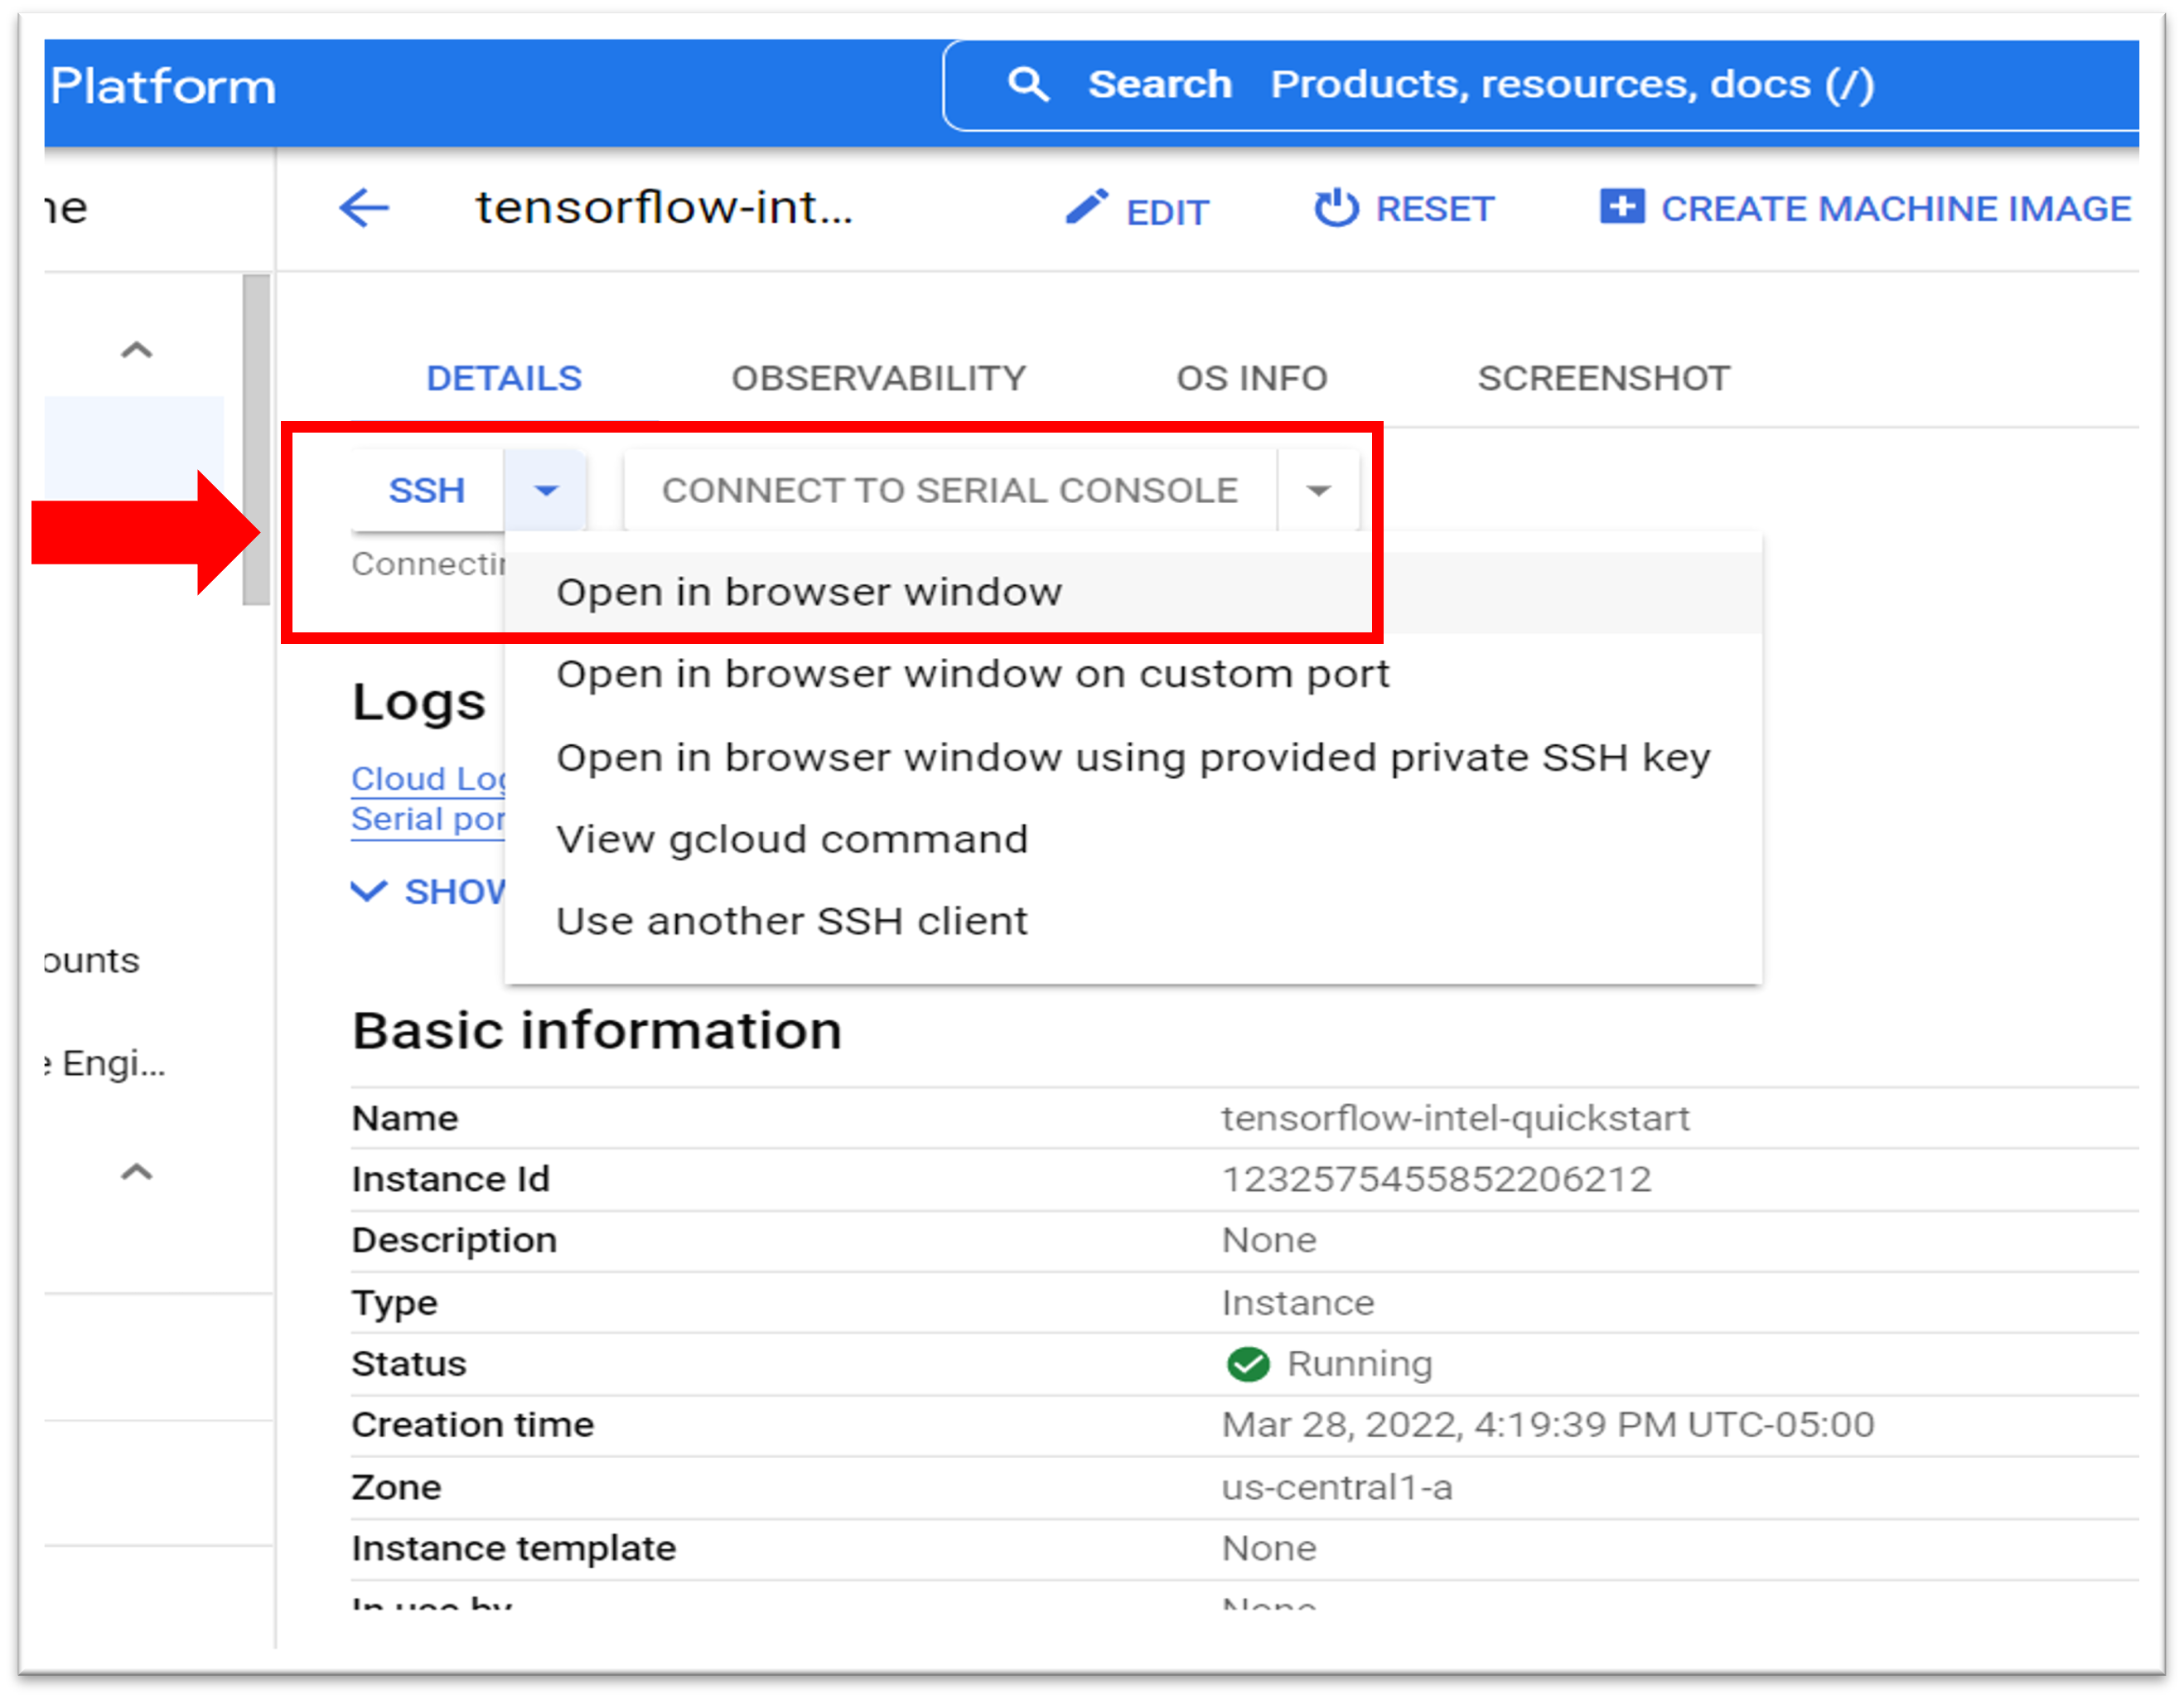Expand the SHOW chevron under Logs
This screenshot has width=2184, height=1699.
point(369,890)
